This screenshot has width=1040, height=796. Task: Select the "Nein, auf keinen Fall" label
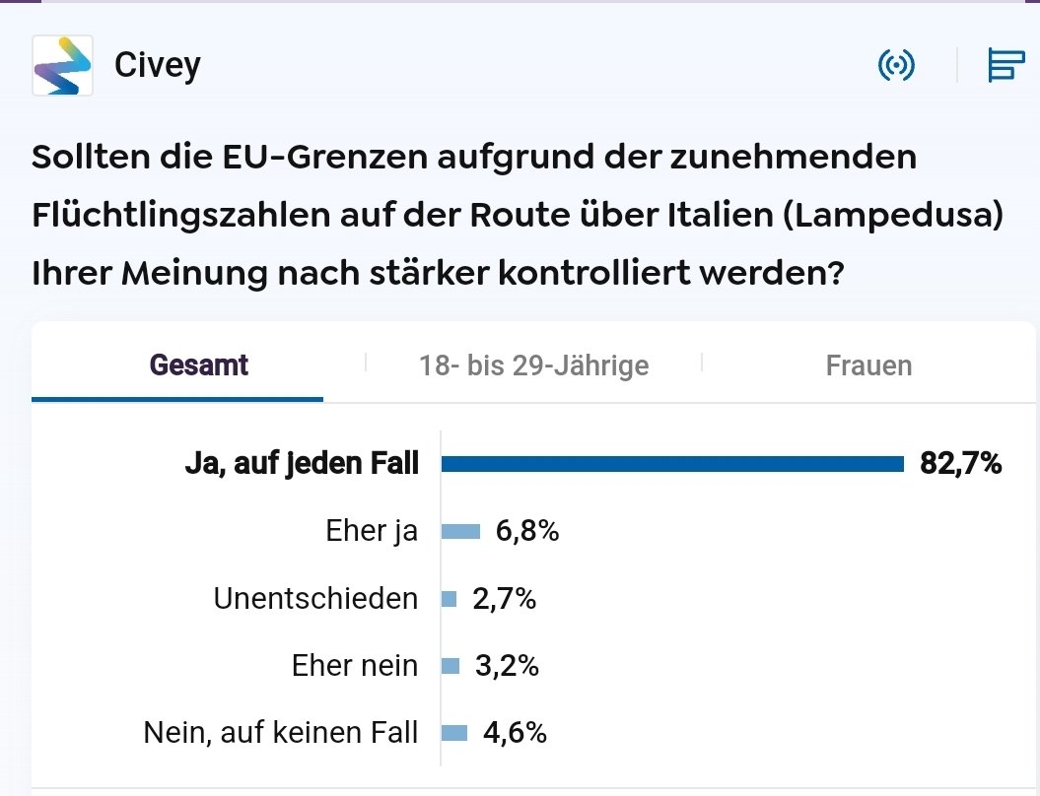(x=281, y=732)
